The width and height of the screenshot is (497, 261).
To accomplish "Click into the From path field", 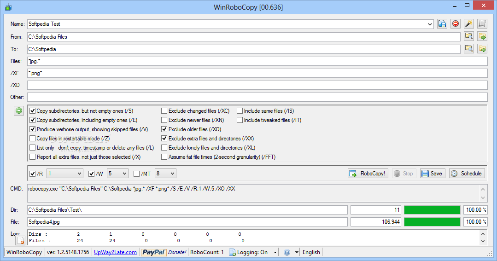I will pos(244,37).
